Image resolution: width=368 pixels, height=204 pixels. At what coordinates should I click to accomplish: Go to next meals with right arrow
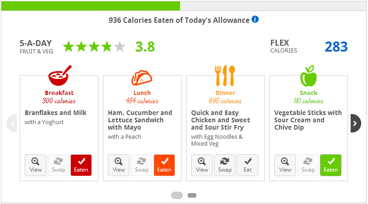point(356,123)
